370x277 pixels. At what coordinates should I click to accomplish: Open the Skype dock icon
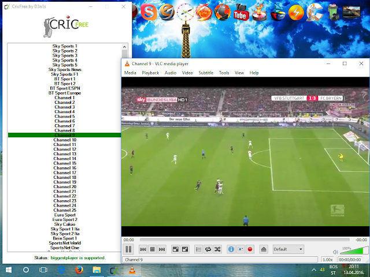click(149, 12)
